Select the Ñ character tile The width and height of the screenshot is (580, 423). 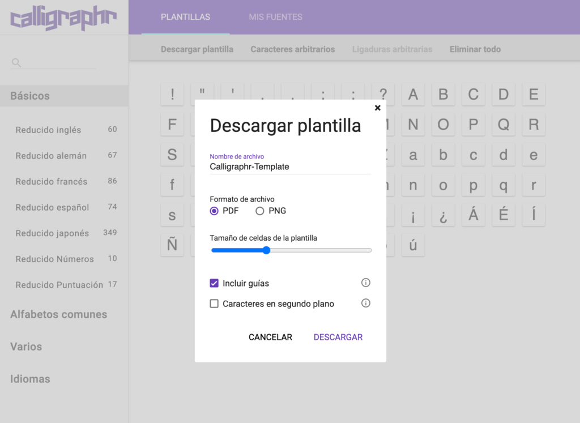coord(172,245)
